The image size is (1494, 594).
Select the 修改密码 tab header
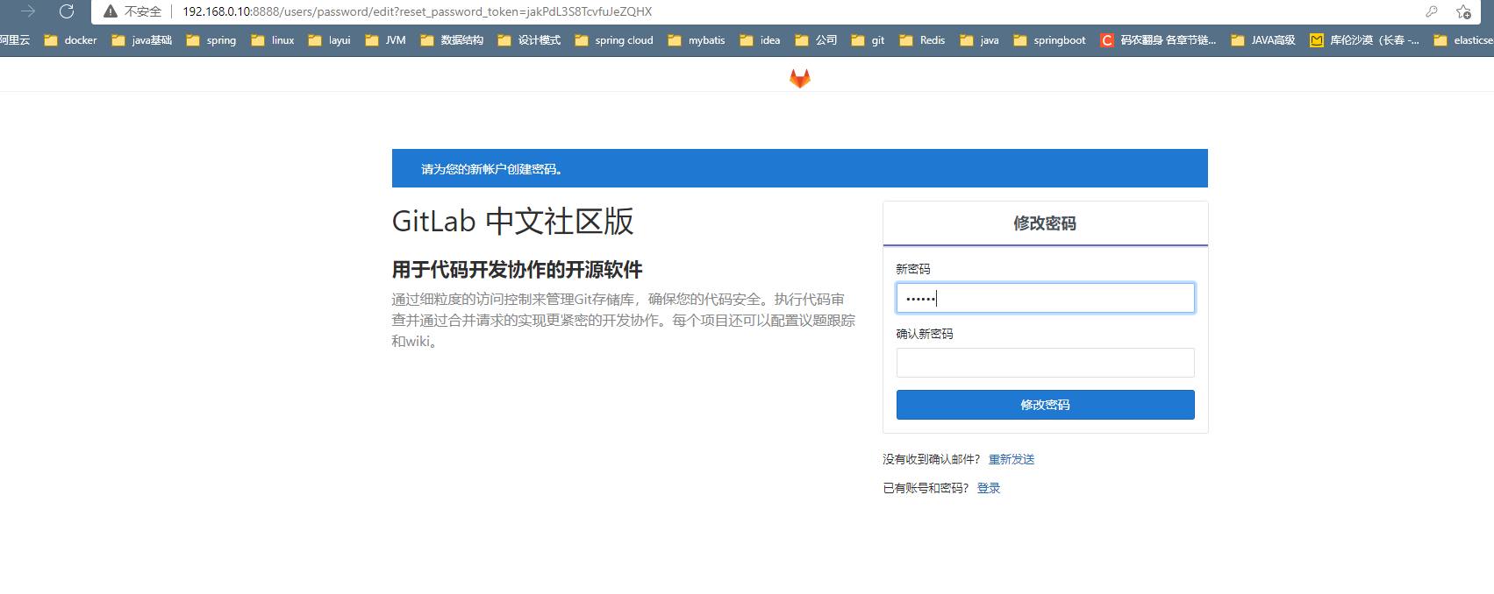(x=1045, y=223)
